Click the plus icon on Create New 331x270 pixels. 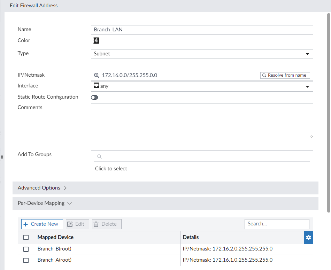click(x=26, y=224)
